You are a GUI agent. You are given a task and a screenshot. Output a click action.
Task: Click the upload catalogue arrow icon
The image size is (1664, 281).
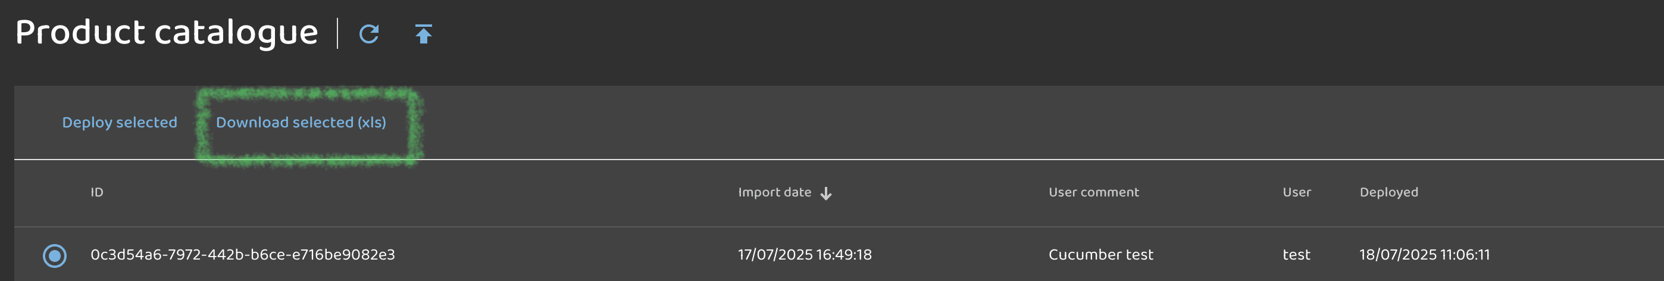pyautogui.click(x=423, y=33)
